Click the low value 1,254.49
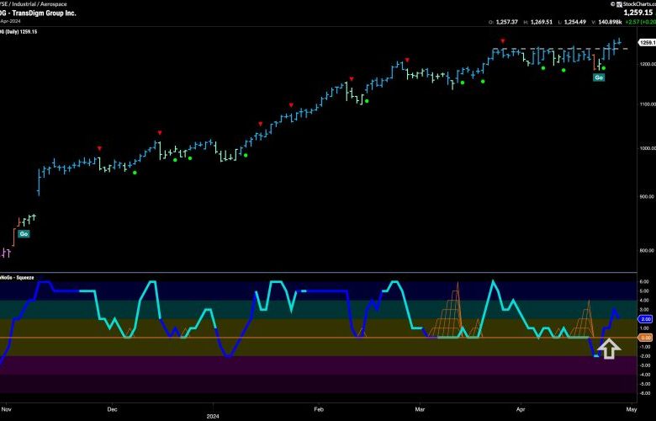This screenshot has width=656, height=421. pos(574,22)
